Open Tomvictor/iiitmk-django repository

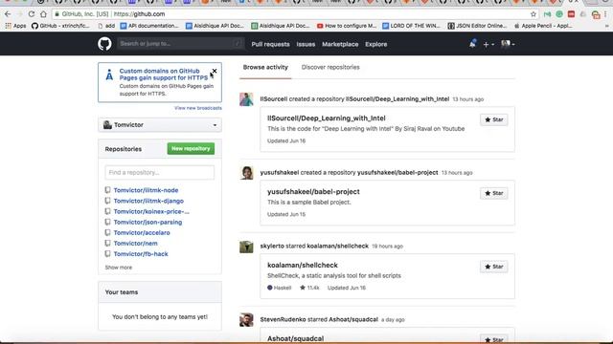click(148, 201)
